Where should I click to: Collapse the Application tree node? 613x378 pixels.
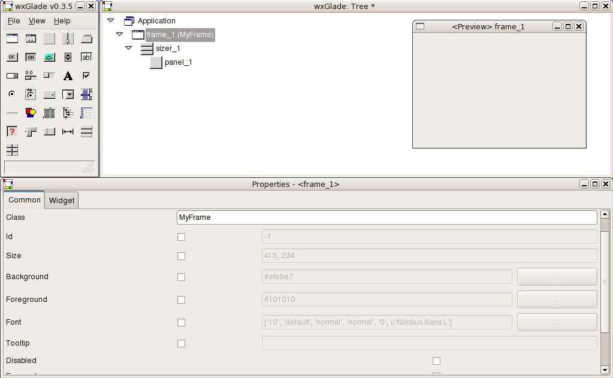[110, 20]
